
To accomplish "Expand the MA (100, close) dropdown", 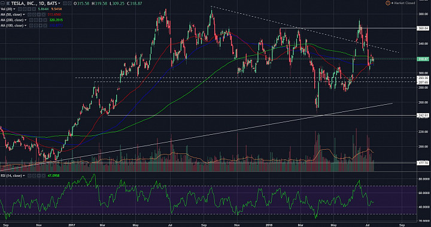I will point(26,26).
